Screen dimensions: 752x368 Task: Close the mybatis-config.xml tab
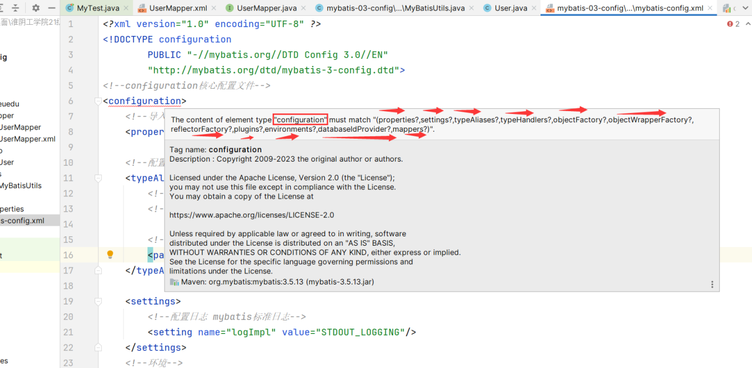pyautogui.click(x=710, y=8)
